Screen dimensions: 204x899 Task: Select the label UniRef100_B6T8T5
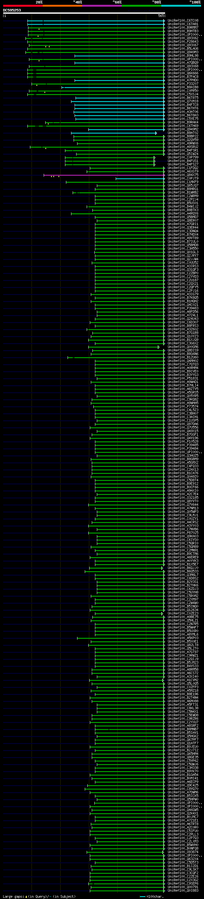pos(183,98)
